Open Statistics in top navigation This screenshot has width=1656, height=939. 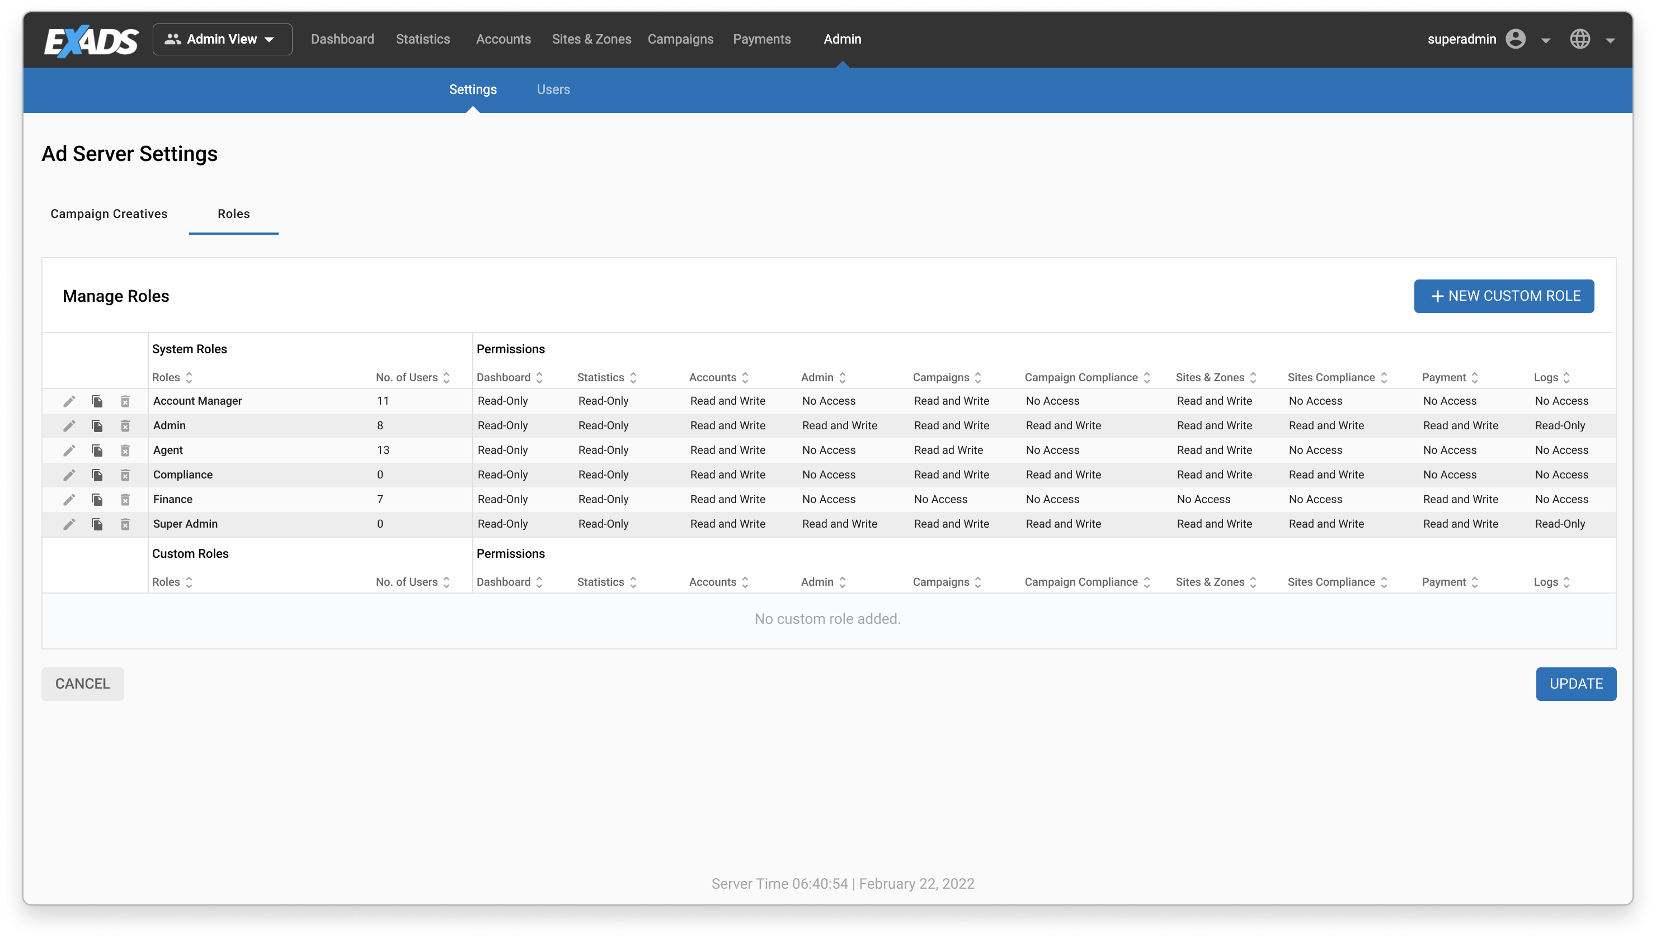tap(423, 39)
